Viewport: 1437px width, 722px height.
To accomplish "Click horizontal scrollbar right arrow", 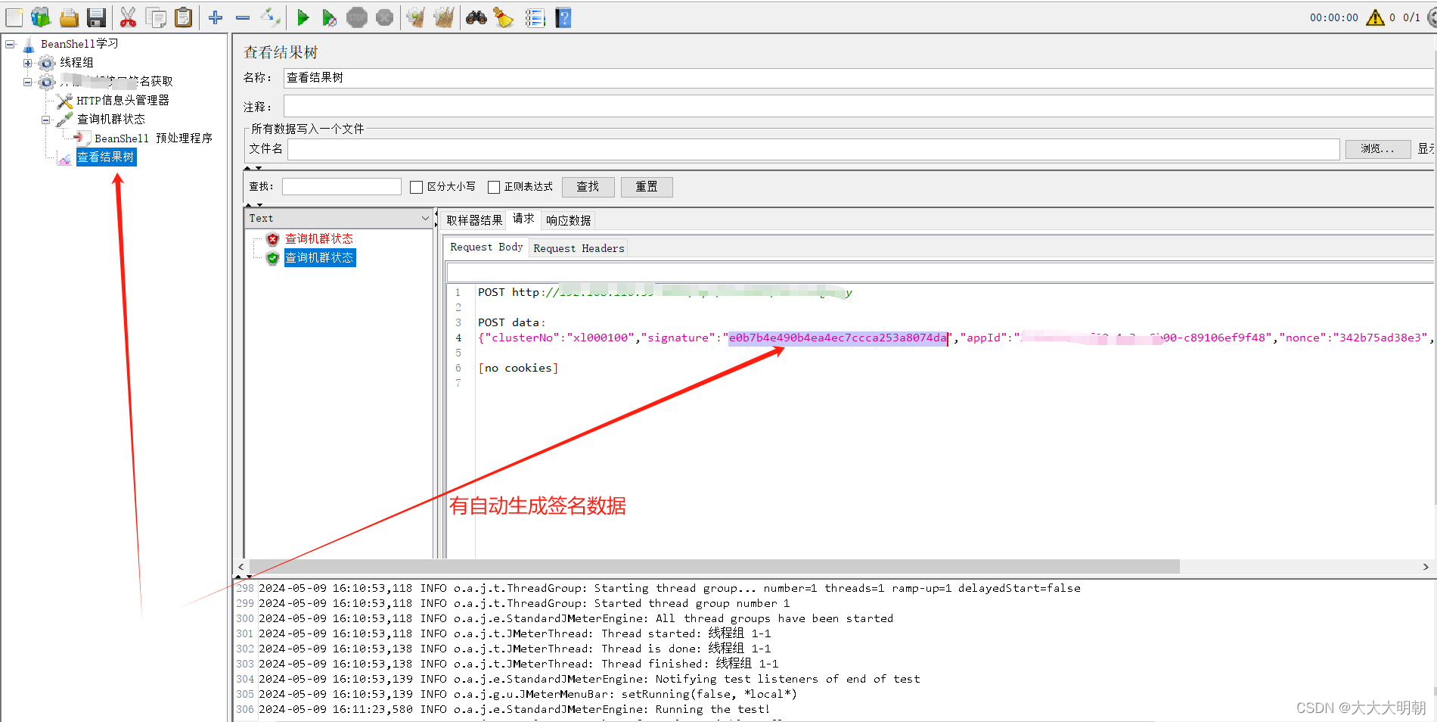I will [x=1426, y=567].
